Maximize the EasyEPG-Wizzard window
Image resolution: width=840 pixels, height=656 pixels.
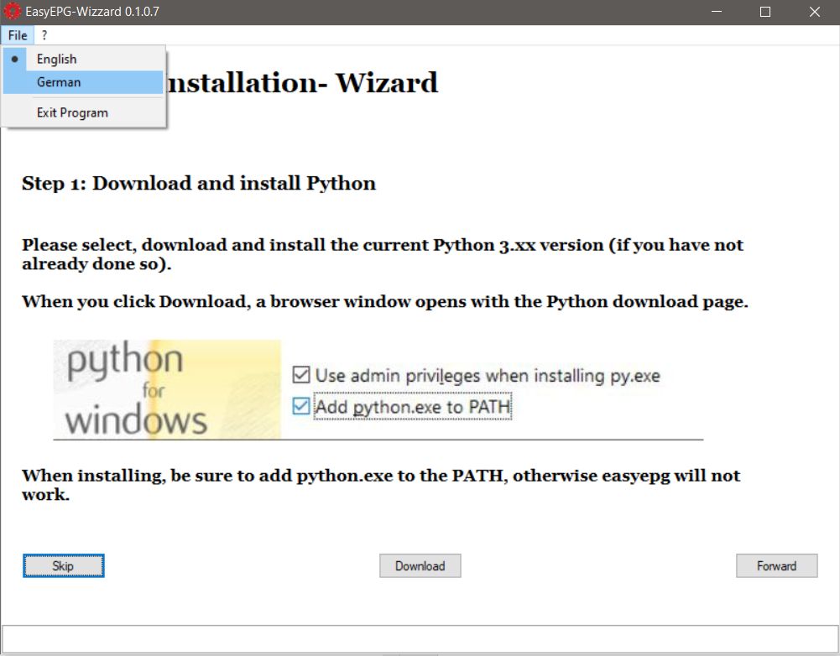coord(765,12)
